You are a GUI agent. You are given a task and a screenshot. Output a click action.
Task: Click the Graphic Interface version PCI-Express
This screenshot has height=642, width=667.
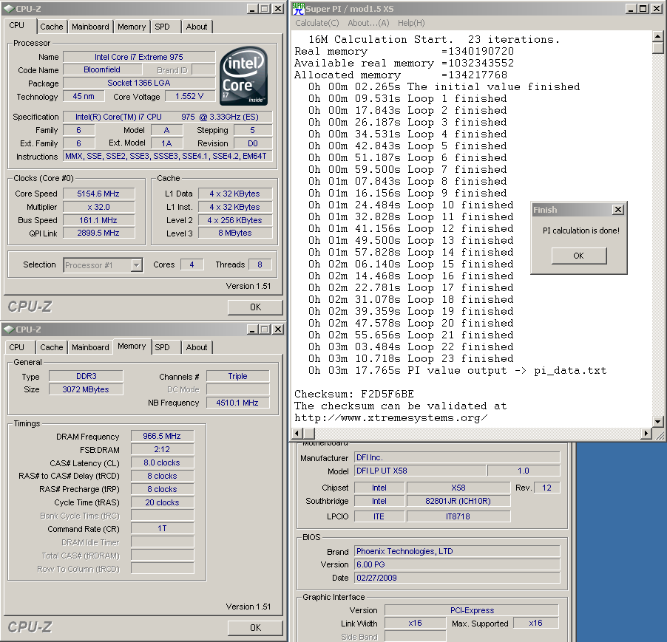[472, 610]
